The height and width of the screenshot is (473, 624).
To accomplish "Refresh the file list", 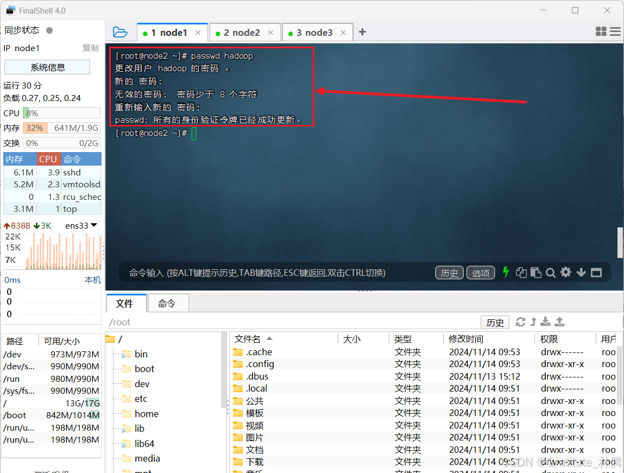I will (x=520, y=322).
